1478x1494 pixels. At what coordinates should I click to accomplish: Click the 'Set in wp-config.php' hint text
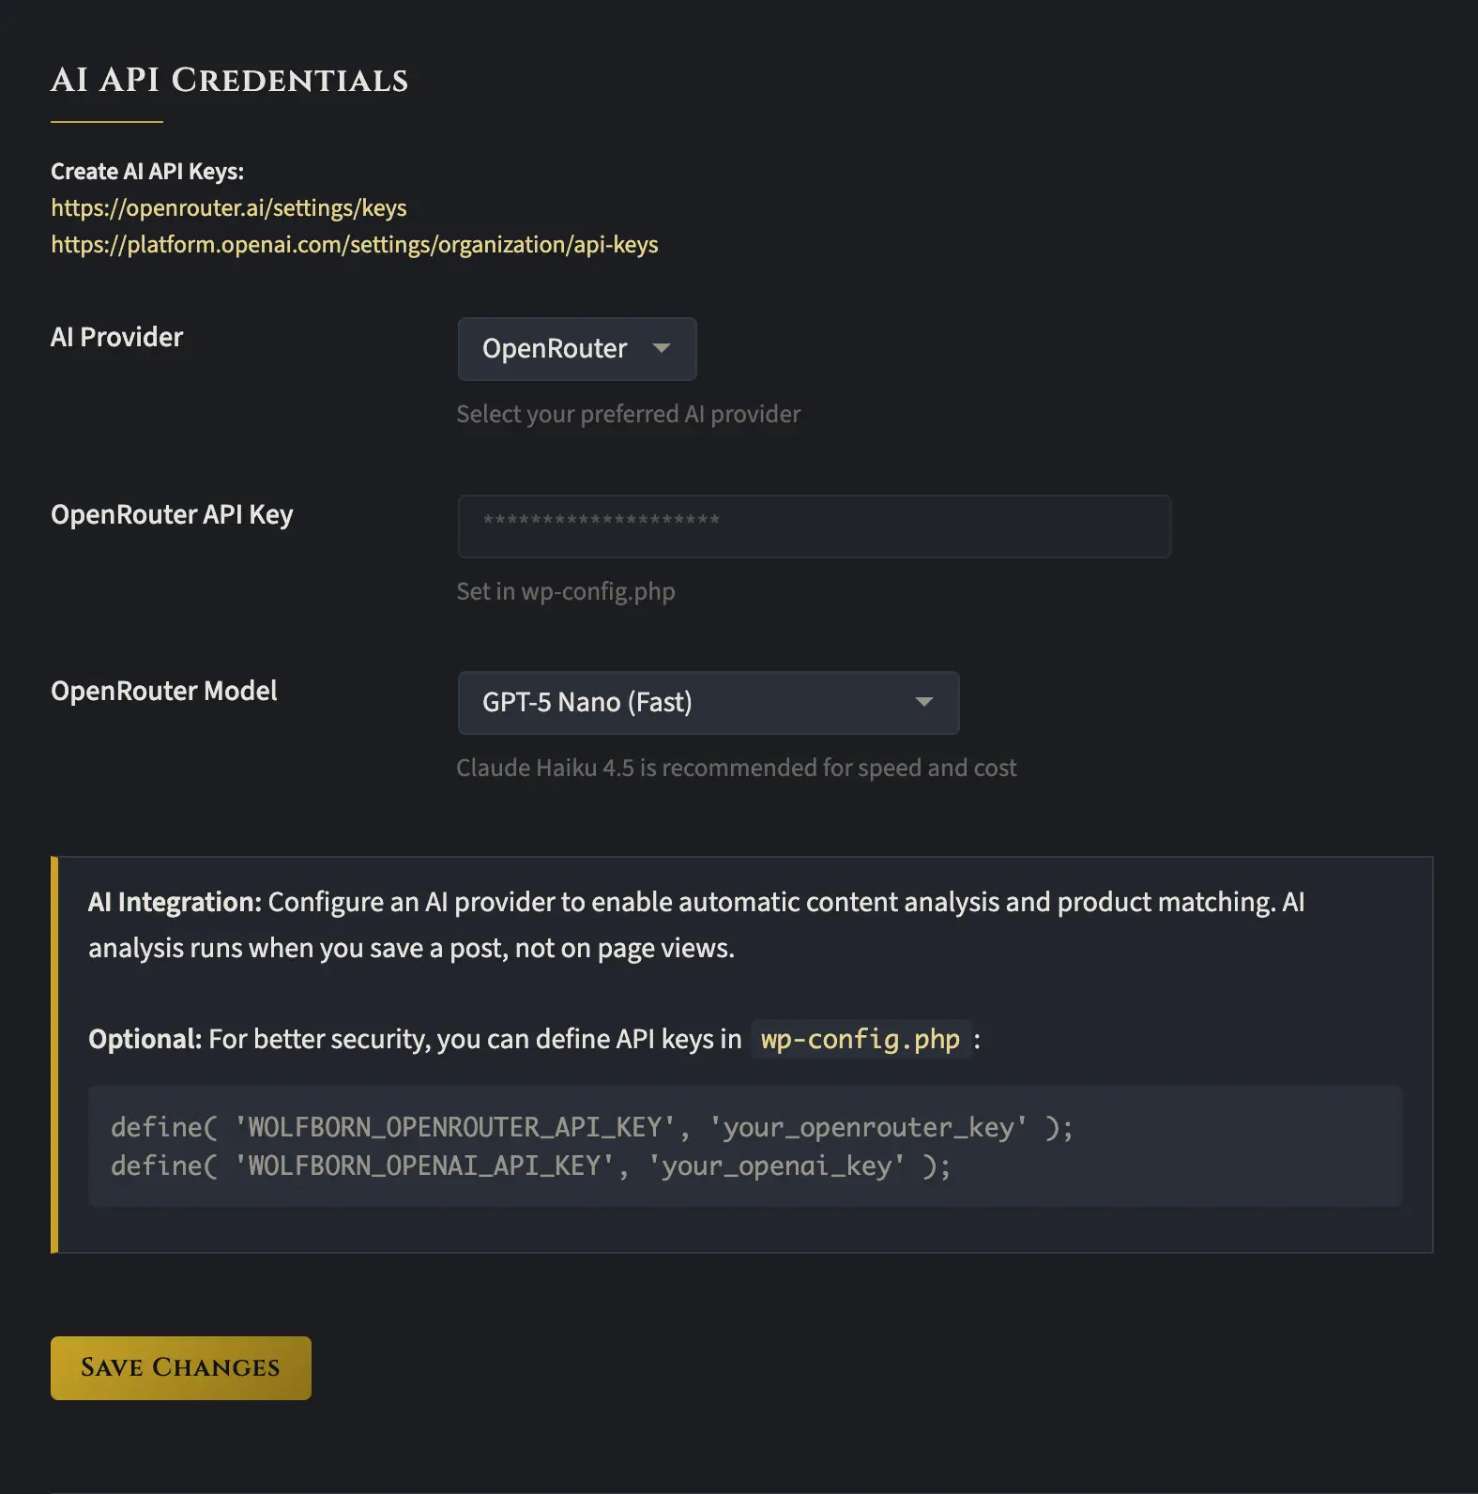pyautogui.click(x=565, y=591)
